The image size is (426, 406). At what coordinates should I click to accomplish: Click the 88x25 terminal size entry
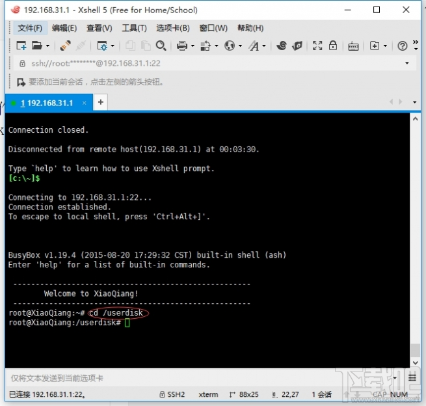click(244, 394)
